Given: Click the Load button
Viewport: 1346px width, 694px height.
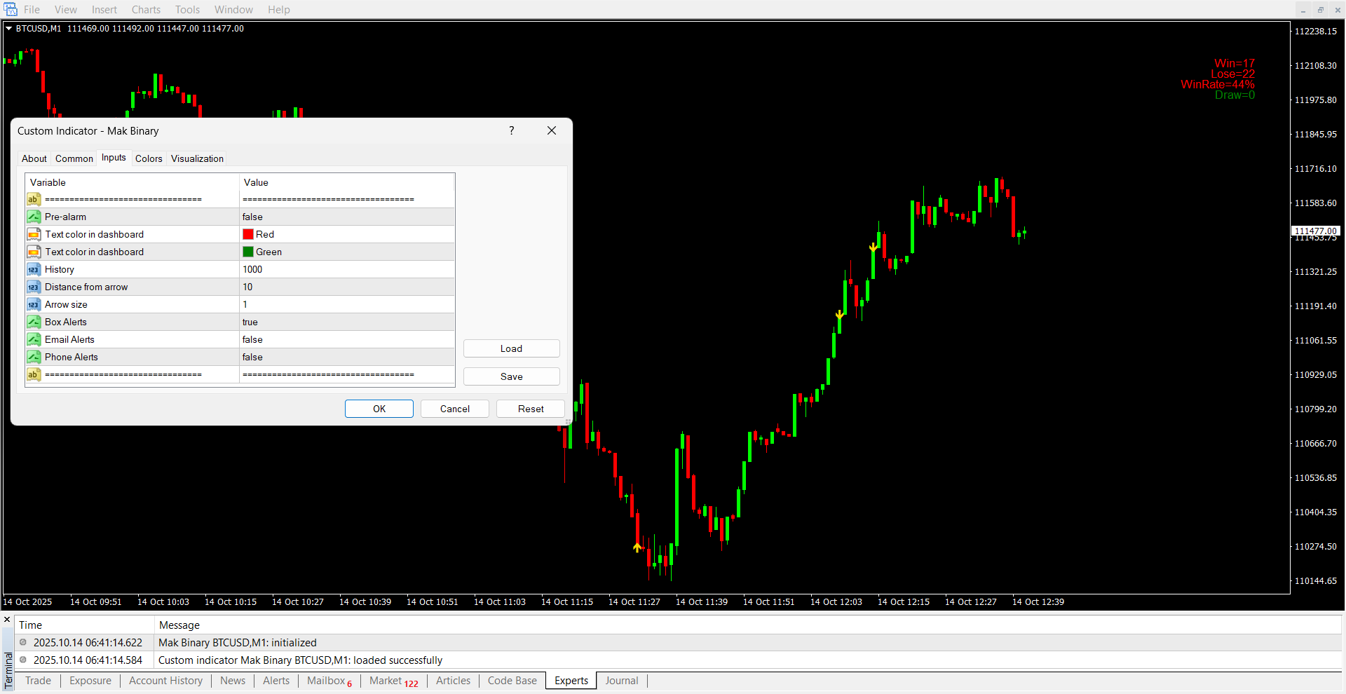Looking at the screenshot, I should 511,348.
